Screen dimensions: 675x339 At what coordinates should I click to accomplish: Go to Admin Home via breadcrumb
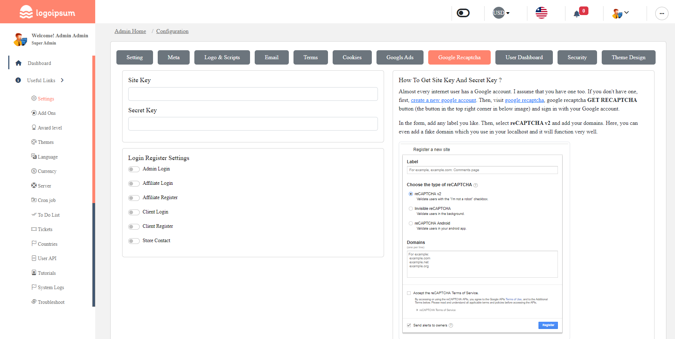[x=130, y=31]
